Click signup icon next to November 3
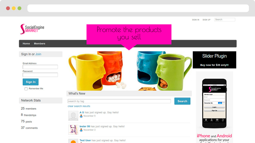255x143 pixels. tap(81, 130)
